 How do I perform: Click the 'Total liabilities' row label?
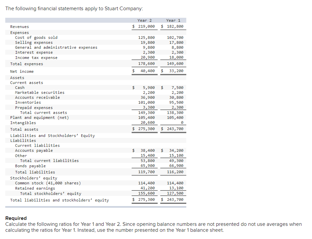[x=35, y=172]
